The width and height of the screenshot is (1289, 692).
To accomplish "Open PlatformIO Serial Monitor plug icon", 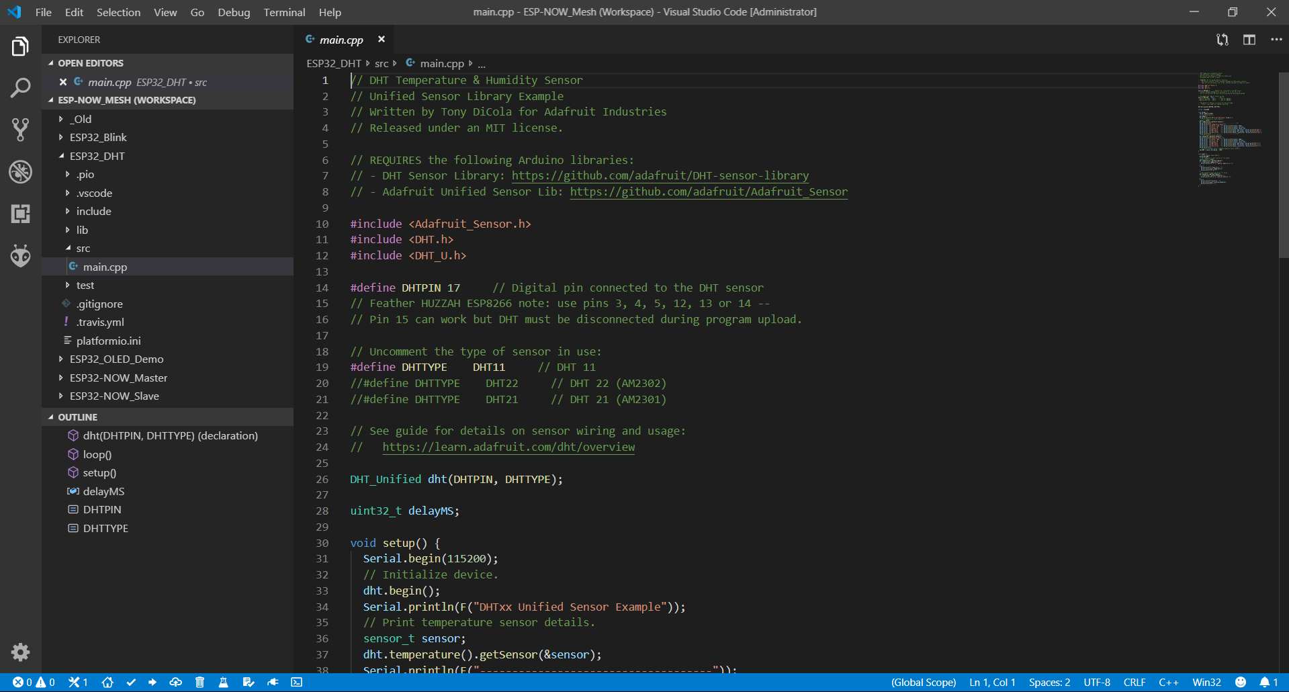I will 273,682.
